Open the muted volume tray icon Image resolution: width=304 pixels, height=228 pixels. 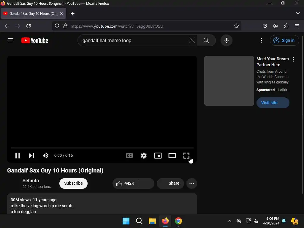pos(256,221)
